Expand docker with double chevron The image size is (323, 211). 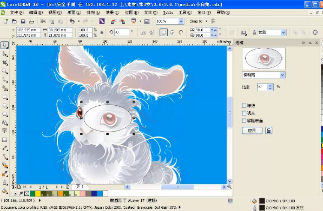pos(303,43)
